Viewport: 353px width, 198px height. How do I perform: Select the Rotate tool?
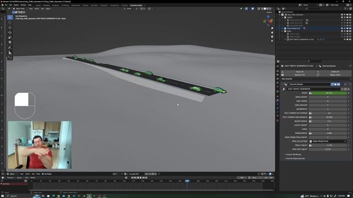point(10,32)
